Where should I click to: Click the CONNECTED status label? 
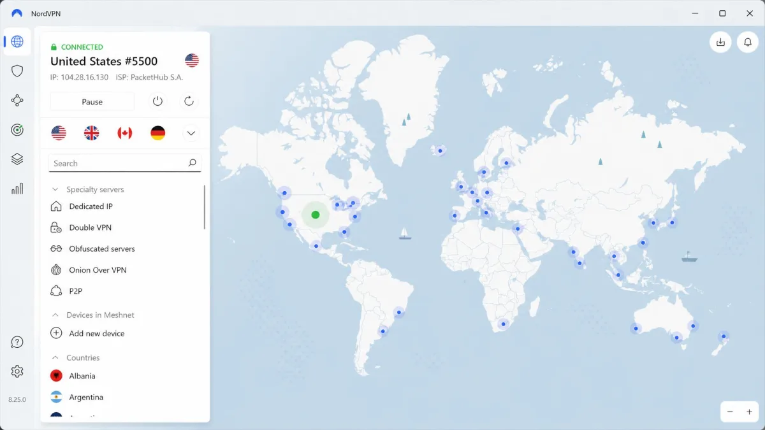click(x=82, y=47)
